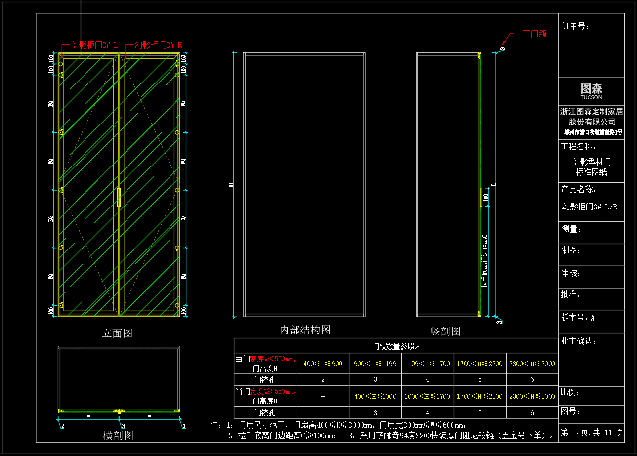The height and width of the screenshot is (456, 637).
Task: Select the 立面图 view title
Action: tap(117, 333)
